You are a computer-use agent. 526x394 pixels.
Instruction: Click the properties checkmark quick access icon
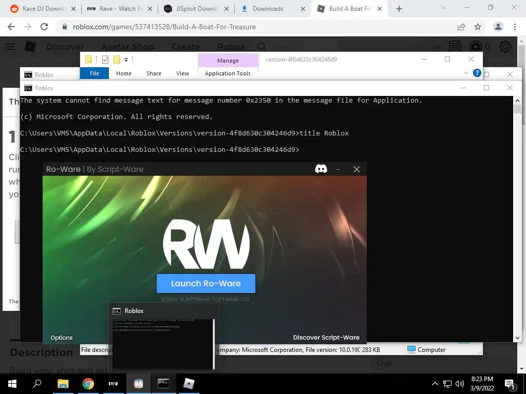[105, 60]
